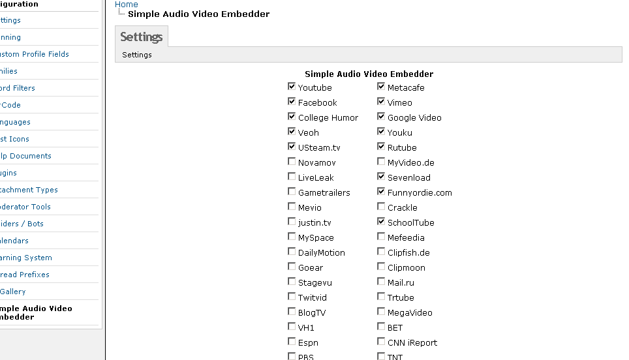Tick the CNN iReport checkbox
The width and height of the screenshot is (629, 360).
pyautogui.click(x=381, y=342)
